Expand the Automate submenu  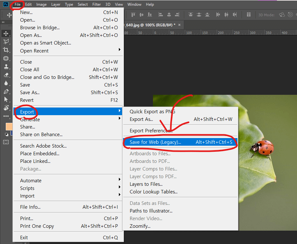pos(68,180)
